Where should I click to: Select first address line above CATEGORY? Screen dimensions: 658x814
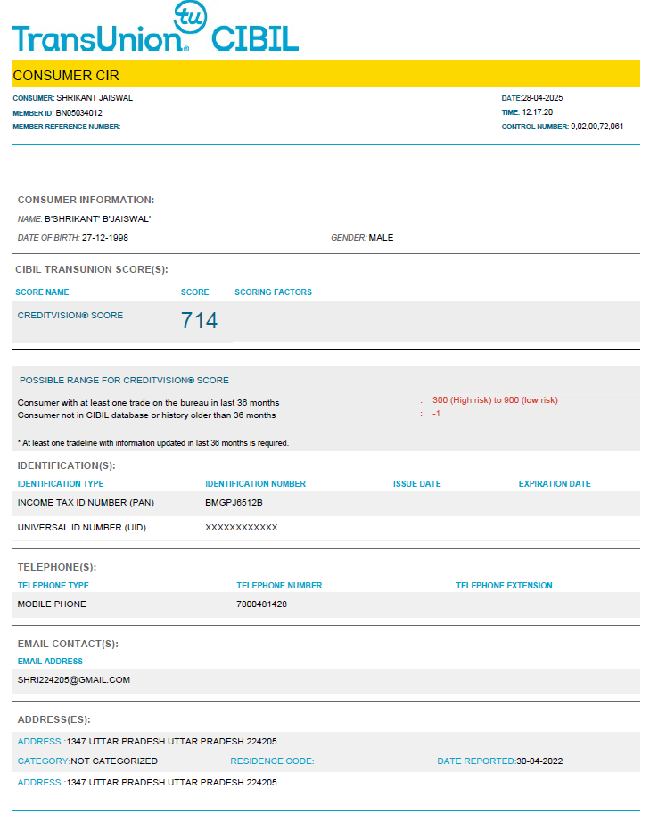pos(172,741)
